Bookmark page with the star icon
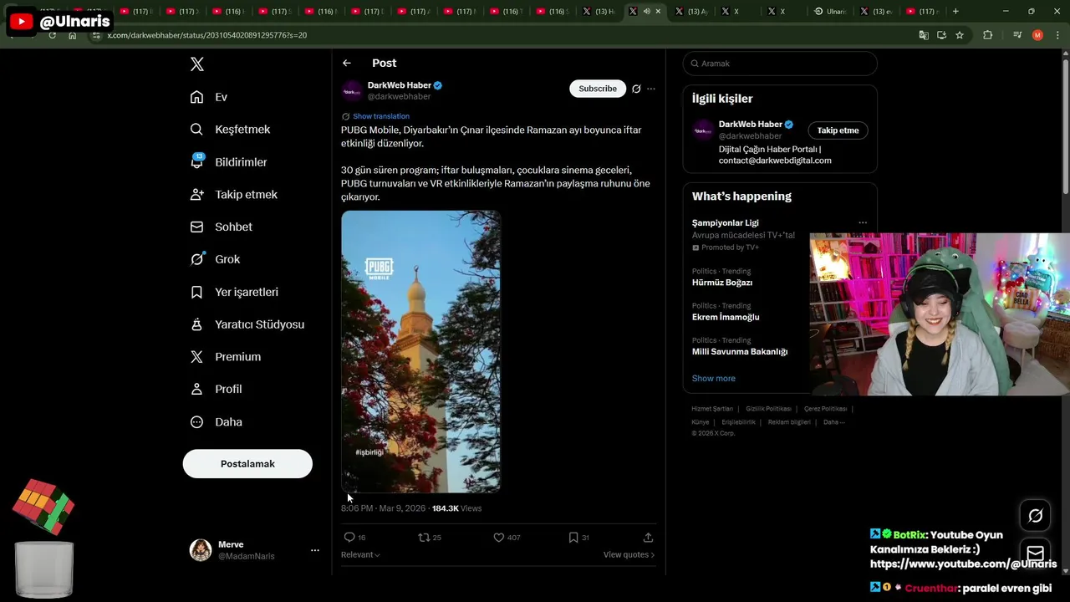Image resolution: width=1070 pixels, height=602 pixels. tap(960, 35)
